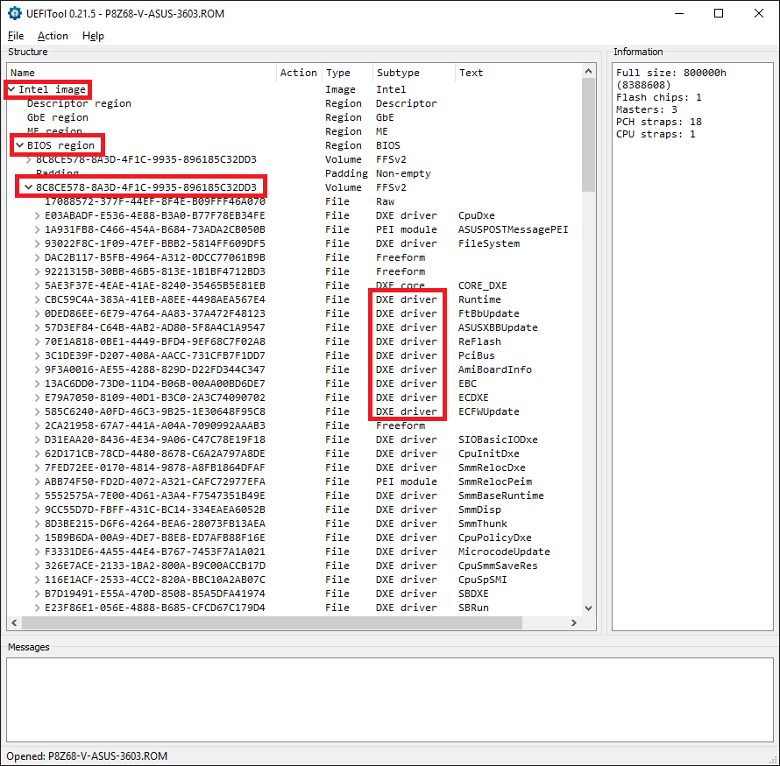
Task: Click the UEFITool app icon in title bar
Action: 14,13
